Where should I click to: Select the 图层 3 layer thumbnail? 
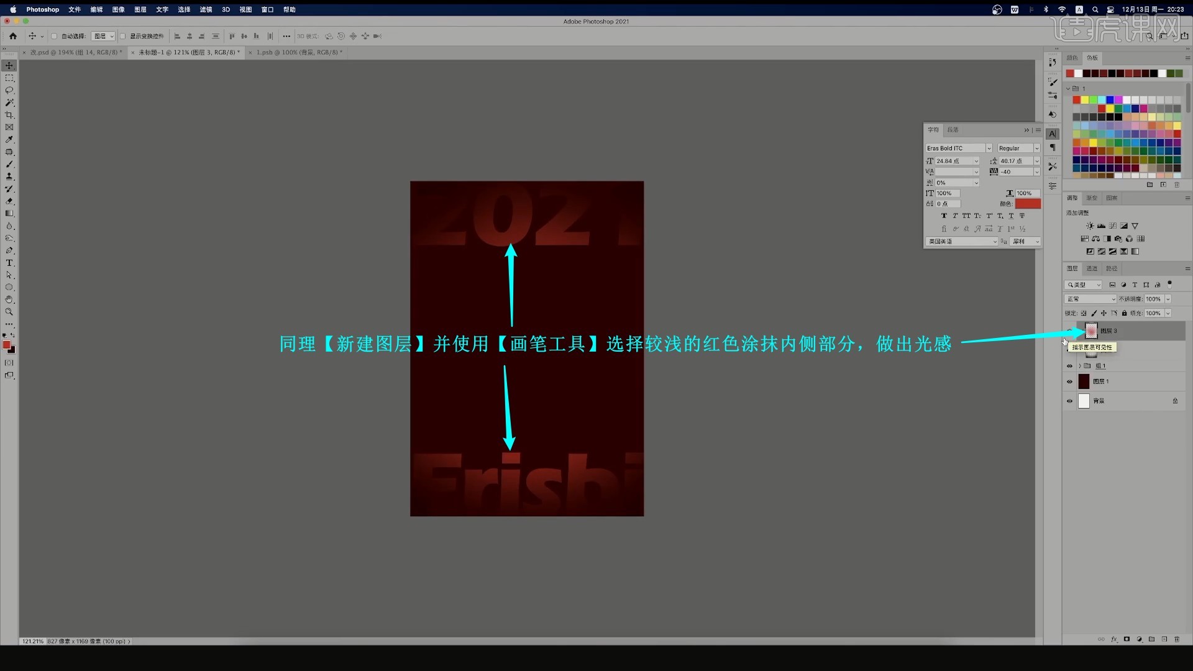pos(1091,331)
